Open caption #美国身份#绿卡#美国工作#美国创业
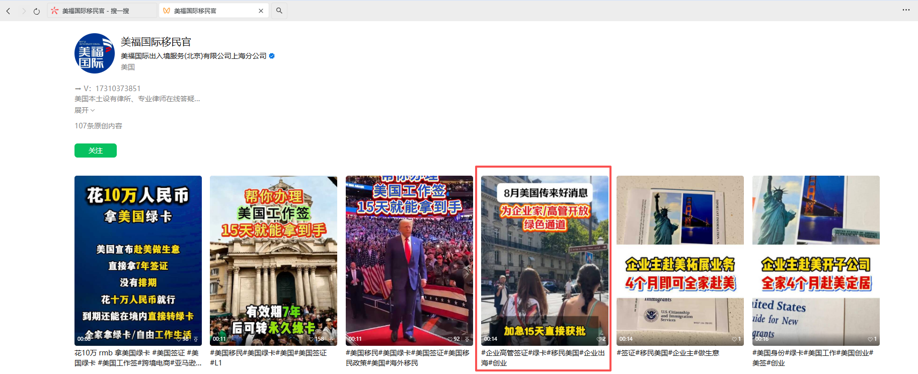The width and height of the screenshot is (918, 374). click(x=813, y=358)
